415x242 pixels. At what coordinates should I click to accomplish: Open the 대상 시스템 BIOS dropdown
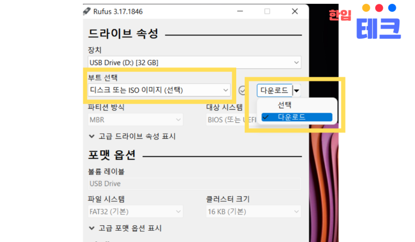tap(231, 120)
